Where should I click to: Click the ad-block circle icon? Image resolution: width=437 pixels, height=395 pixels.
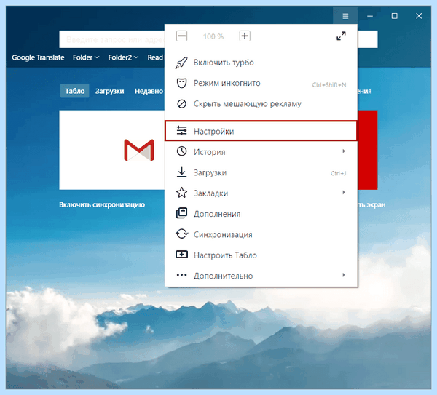point(181,104)
